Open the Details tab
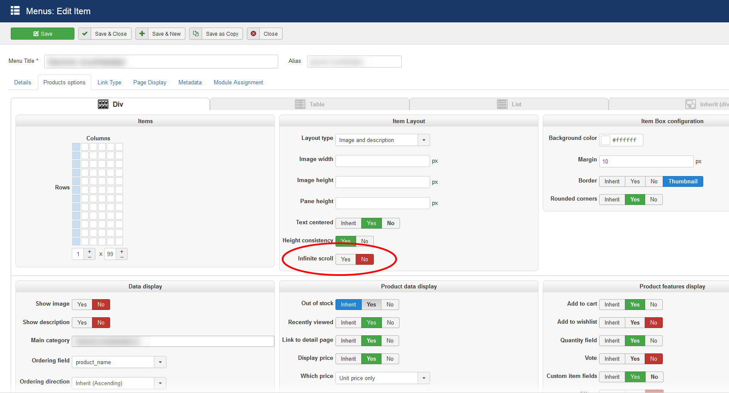 pyautogui.click(x=23, y=82)
